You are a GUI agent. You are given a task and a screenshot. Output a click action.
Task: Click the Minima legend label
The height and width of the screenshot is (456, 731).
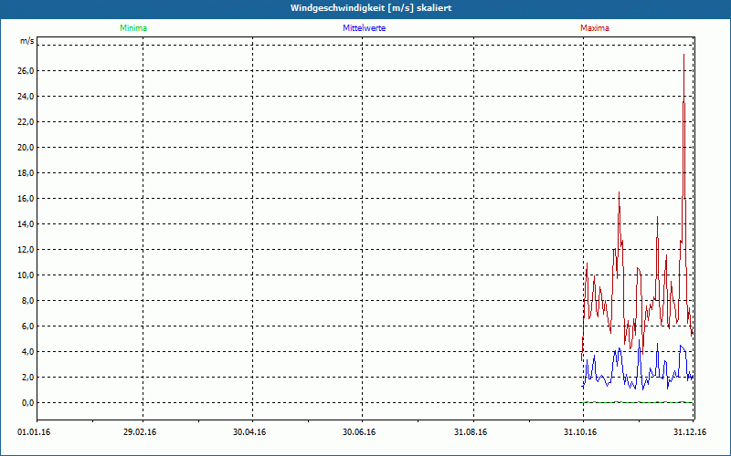pyautogui.click(x=132, y=28)
